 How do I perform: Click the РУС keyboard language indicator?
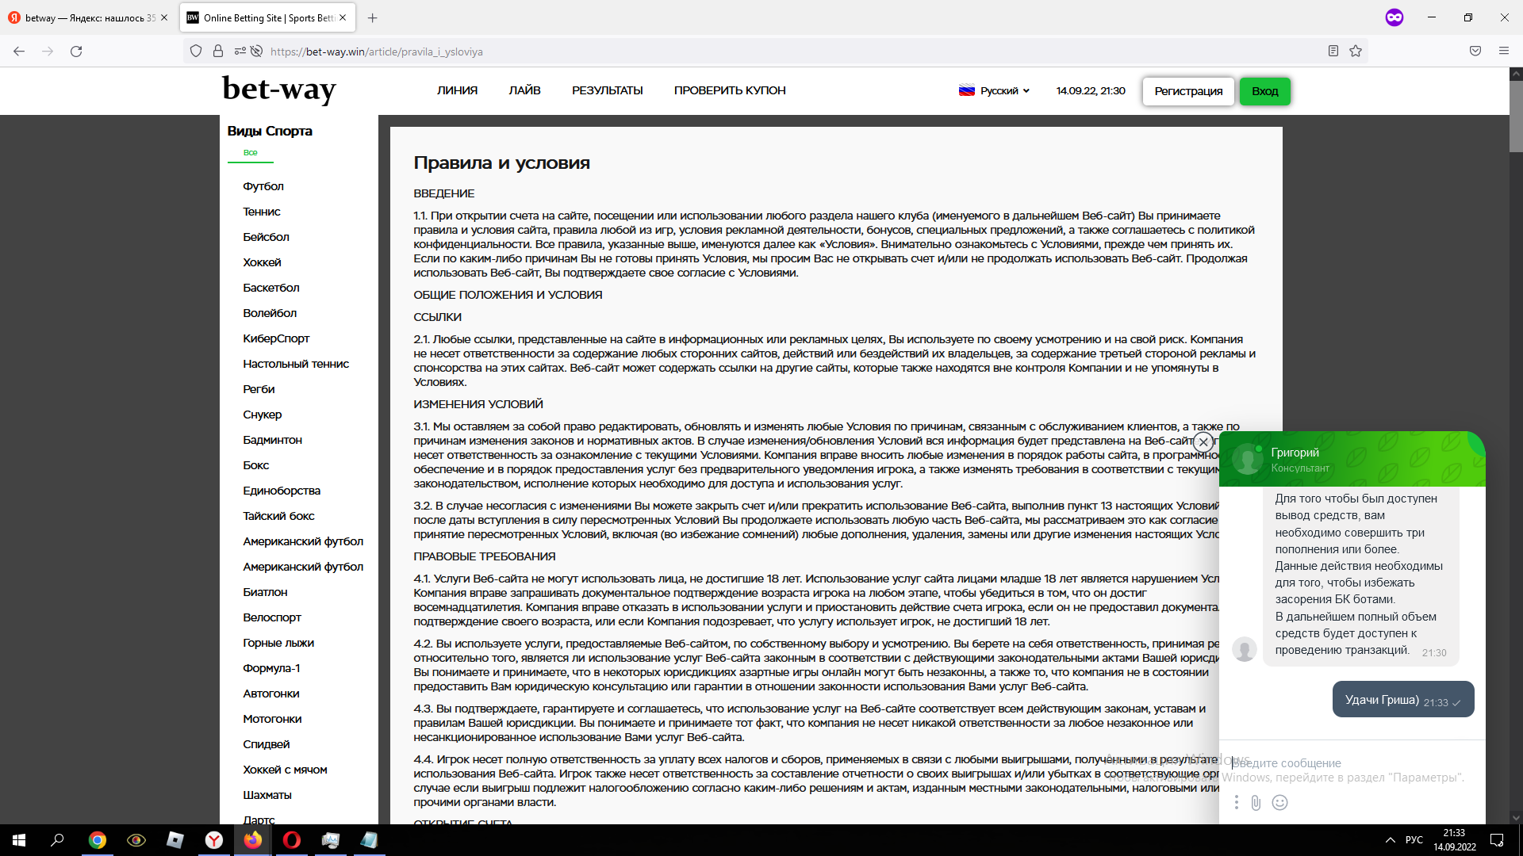[1414, 840]
